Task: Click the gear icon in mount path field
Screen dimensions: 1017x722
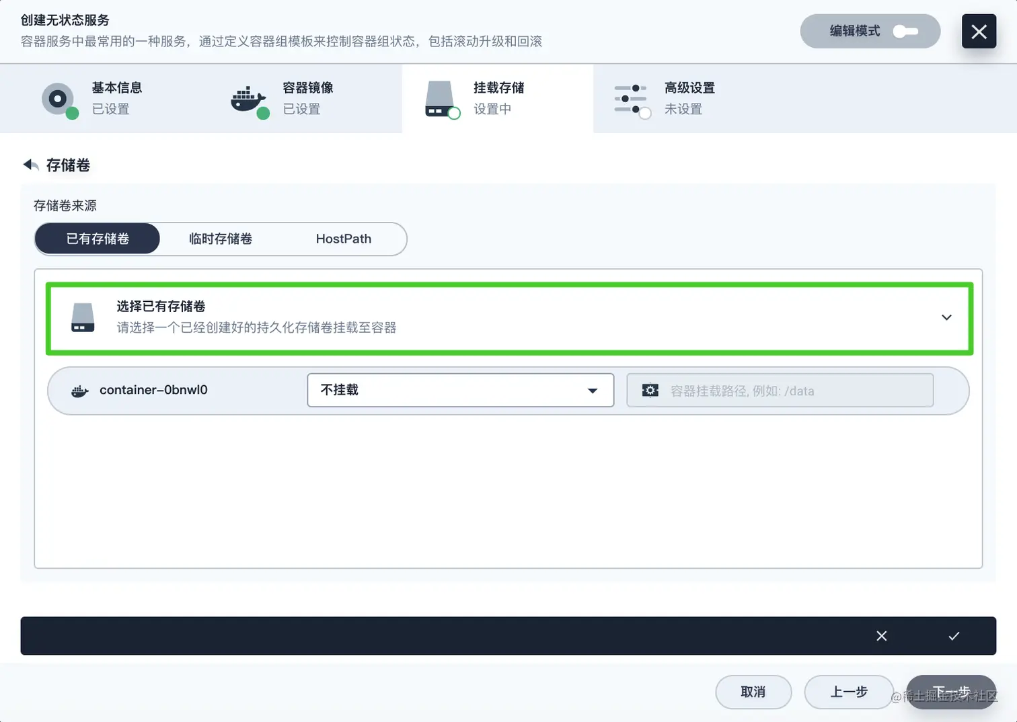Action: coord(650,391)
